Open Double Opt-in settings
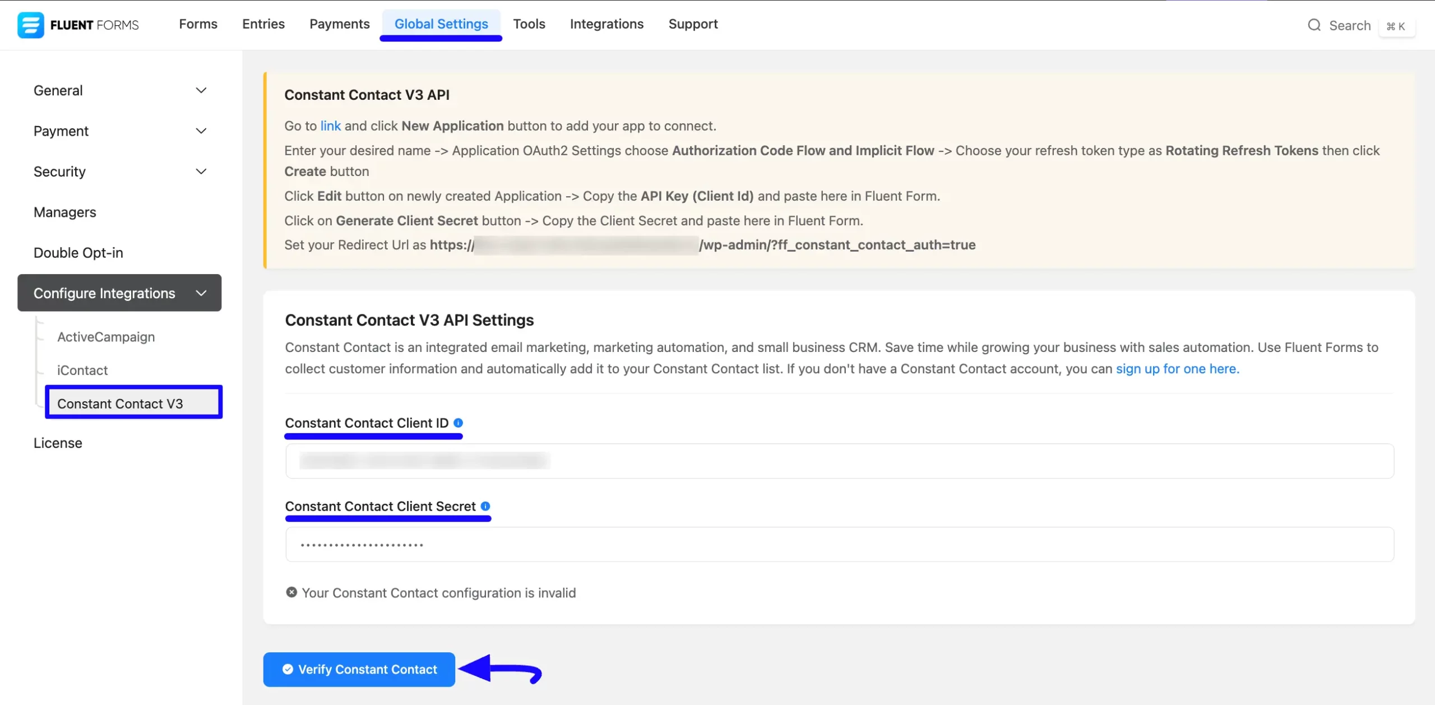 coord(78,253)
